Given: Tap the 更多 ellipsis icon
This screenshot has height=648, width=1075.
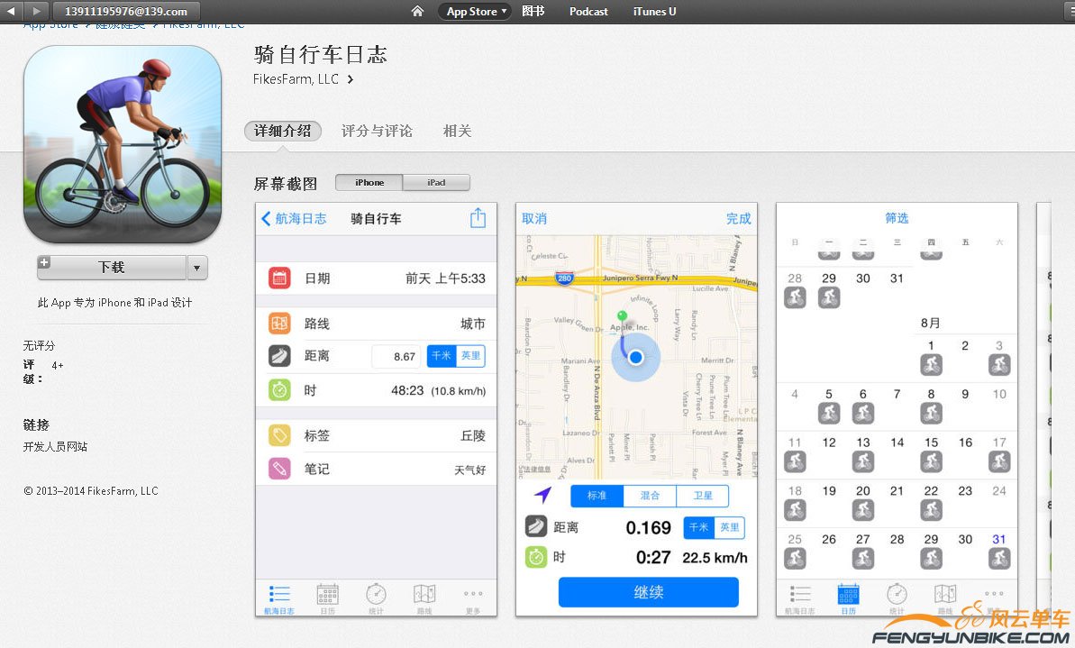Looking at the screenshot, I should [473, 595].
